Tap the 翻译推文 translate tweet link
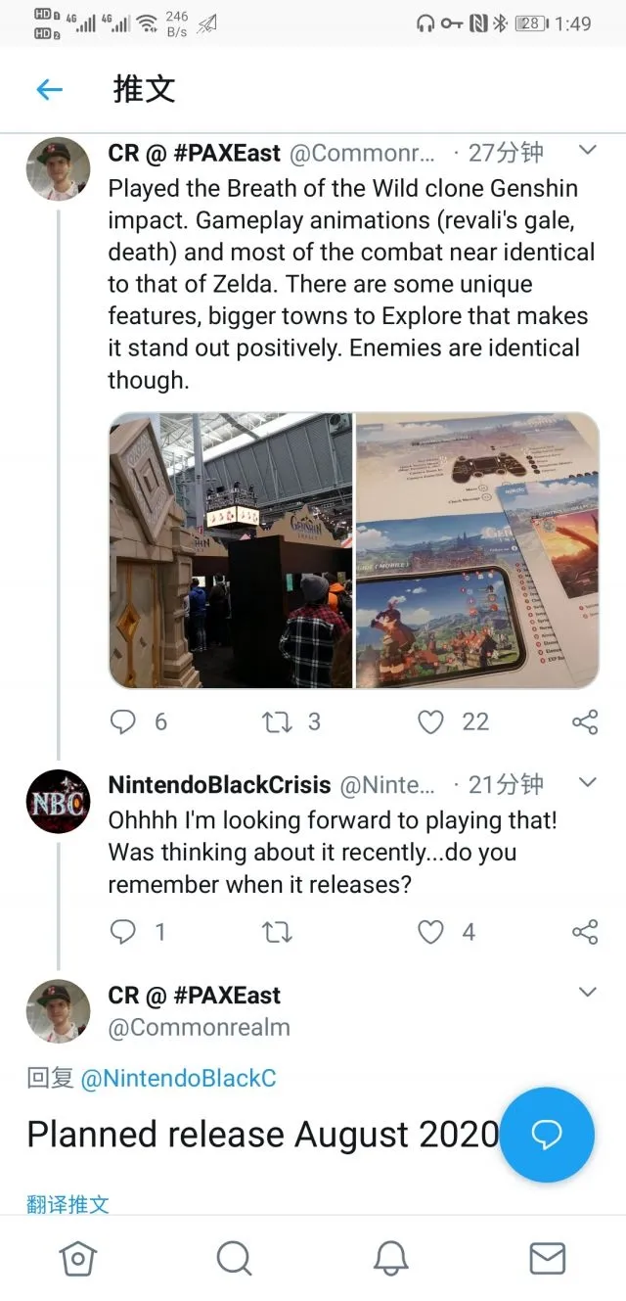This screenshot has height=1301, width=626. coord(67,1204)
